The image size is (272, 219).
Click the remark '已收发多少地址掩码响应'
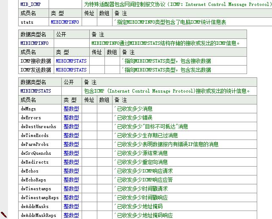[x=143, y=215]
